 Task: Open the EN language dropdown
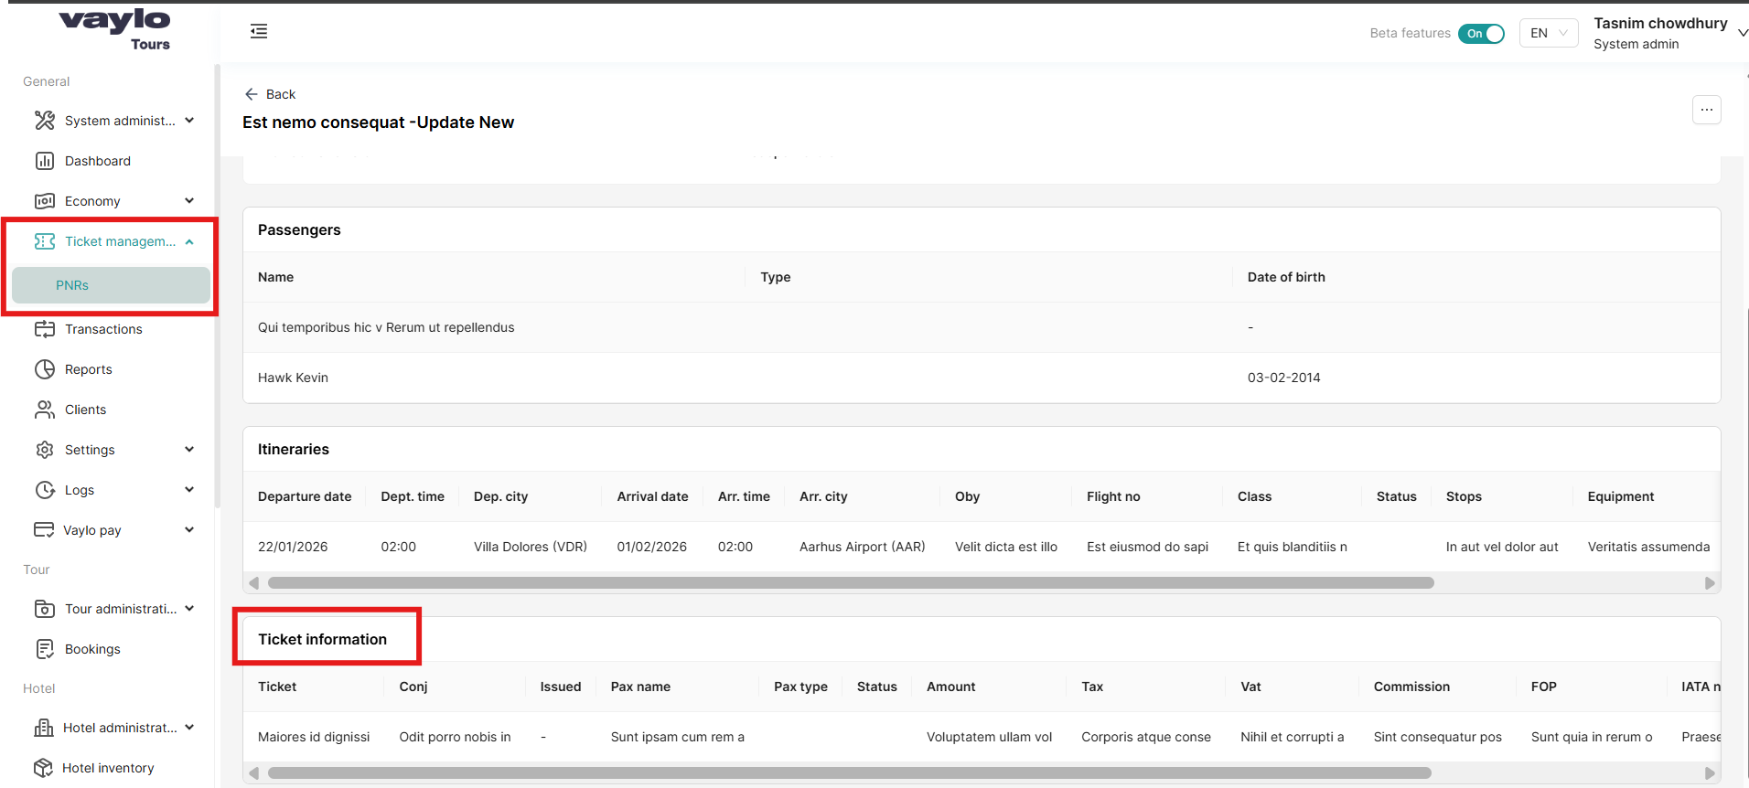(x=1548, y=34)
